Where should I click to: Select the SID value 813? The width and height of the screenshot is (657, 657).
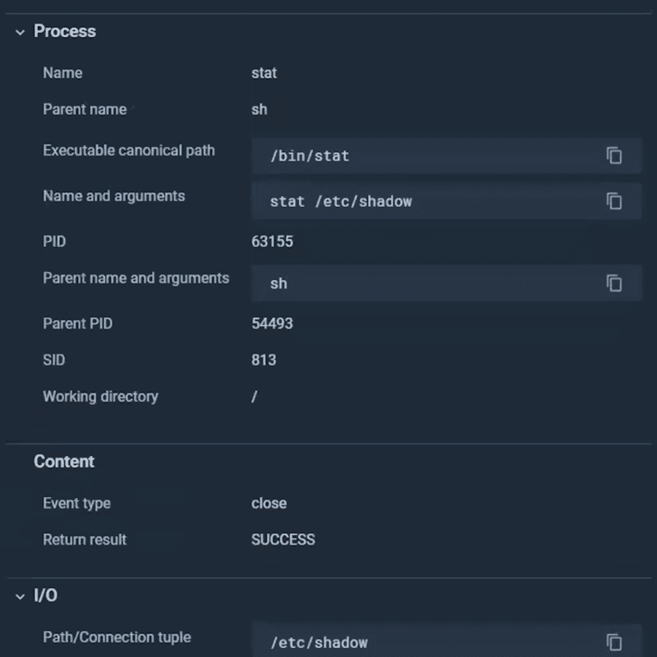pyautogui.click(x=261, y=360)
